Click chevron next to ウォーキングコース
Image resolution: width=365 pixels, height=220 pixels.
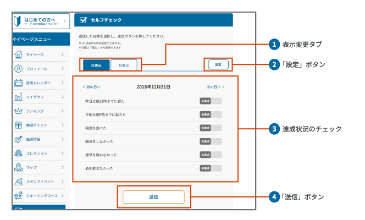[x=62, y=196]
